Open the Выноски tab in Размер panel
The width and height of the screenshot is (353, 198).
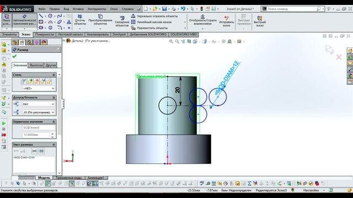36,65
